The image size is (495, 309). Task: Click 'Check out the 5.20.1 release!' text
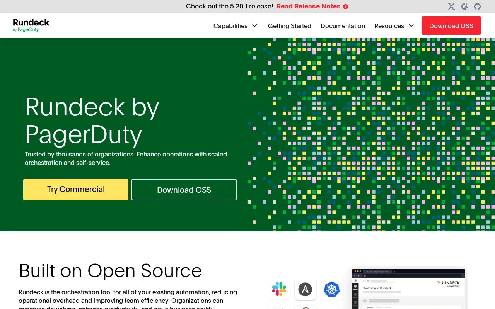229,6
